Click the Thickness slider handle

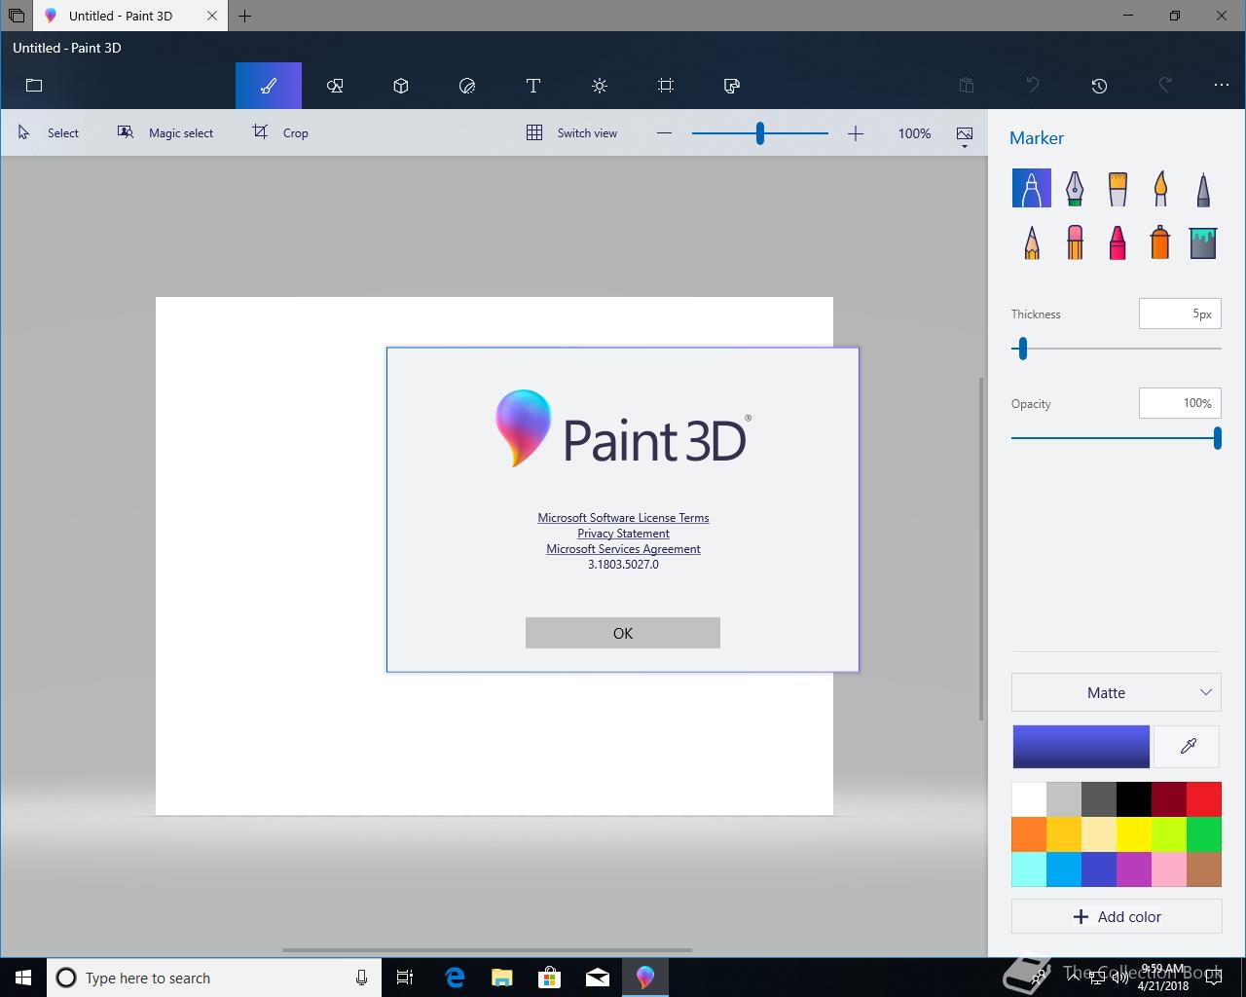coord(1023,349)
